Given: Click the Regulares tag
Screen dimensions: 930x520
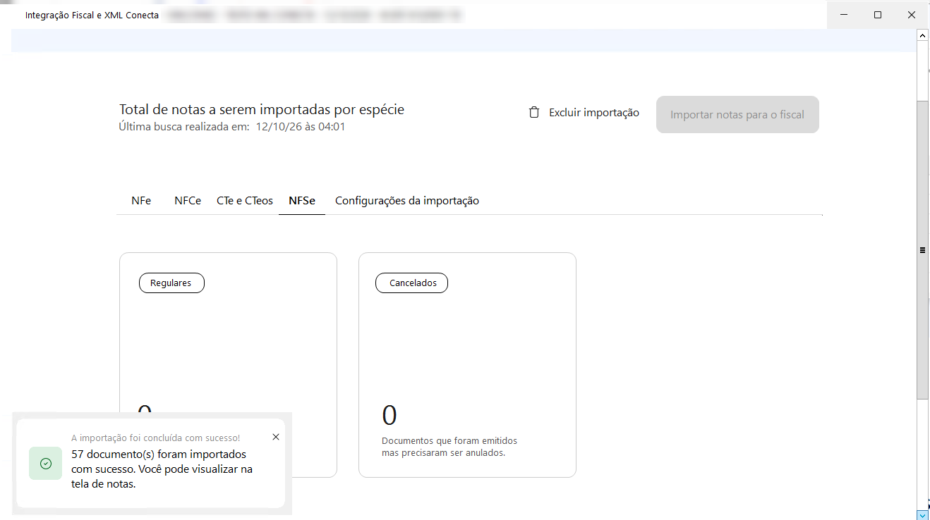Looking at the screenshot, I should click(171, 283).
